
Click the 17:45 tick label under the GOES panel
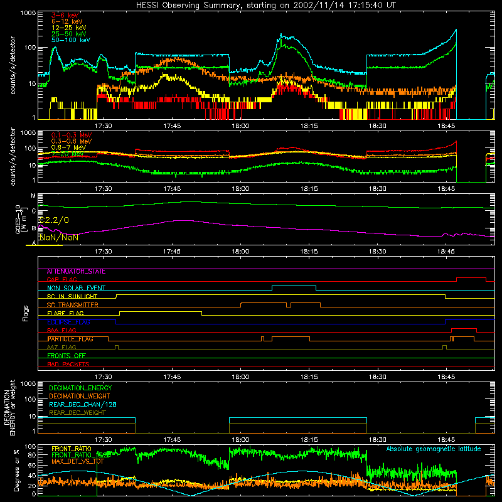[x=172, y=252]
